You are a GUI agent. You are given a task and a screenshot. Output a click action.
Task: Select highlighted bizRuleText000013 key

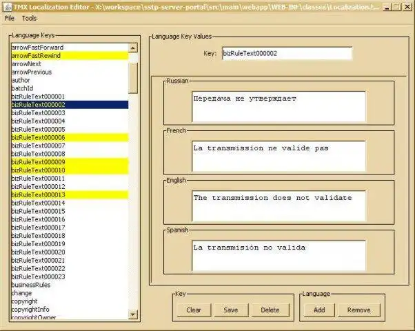point(70,195)
